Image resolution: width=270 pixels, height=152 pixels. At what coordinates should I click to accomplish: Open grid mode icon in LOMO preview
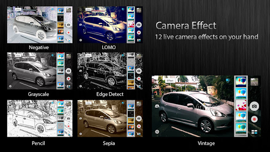pos(139,41)
